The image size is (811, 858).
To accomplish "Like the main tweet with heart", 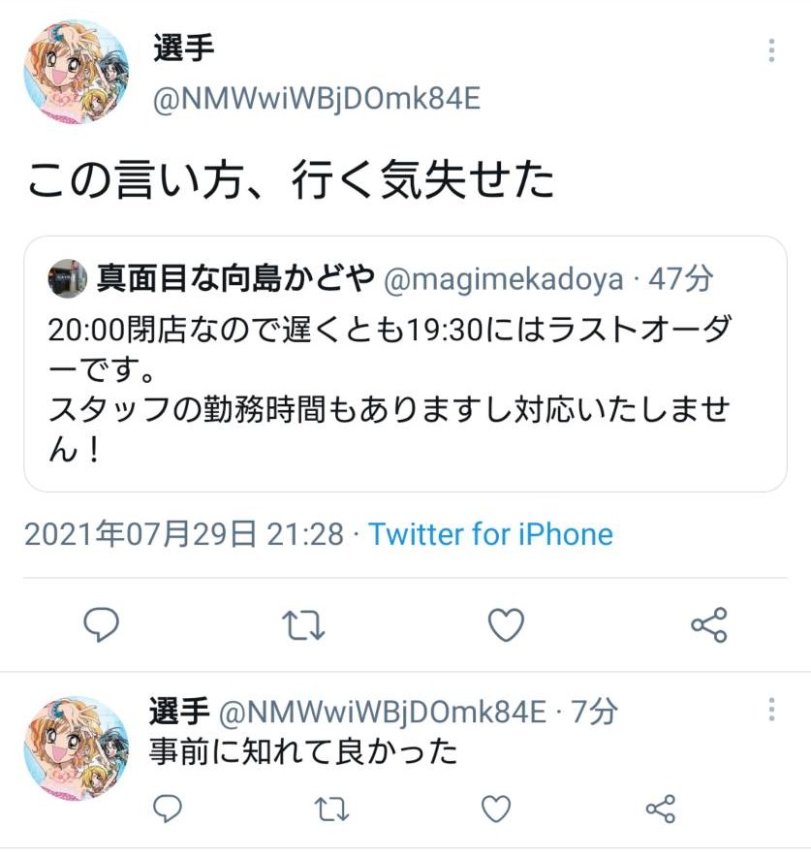I will tap(506, 624).
